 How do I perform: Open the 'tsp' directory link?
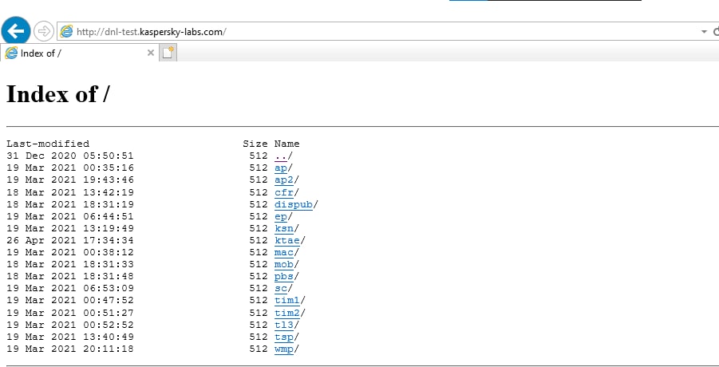point(284,337)
